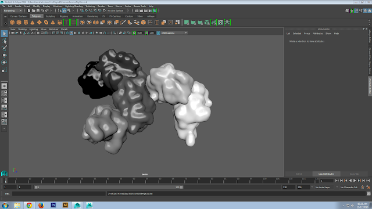The width and height of the screenshot is (372, 209).
Task: Select the polygon torus shelf icon
Action: pyautogui.click(x=46, y=23)
